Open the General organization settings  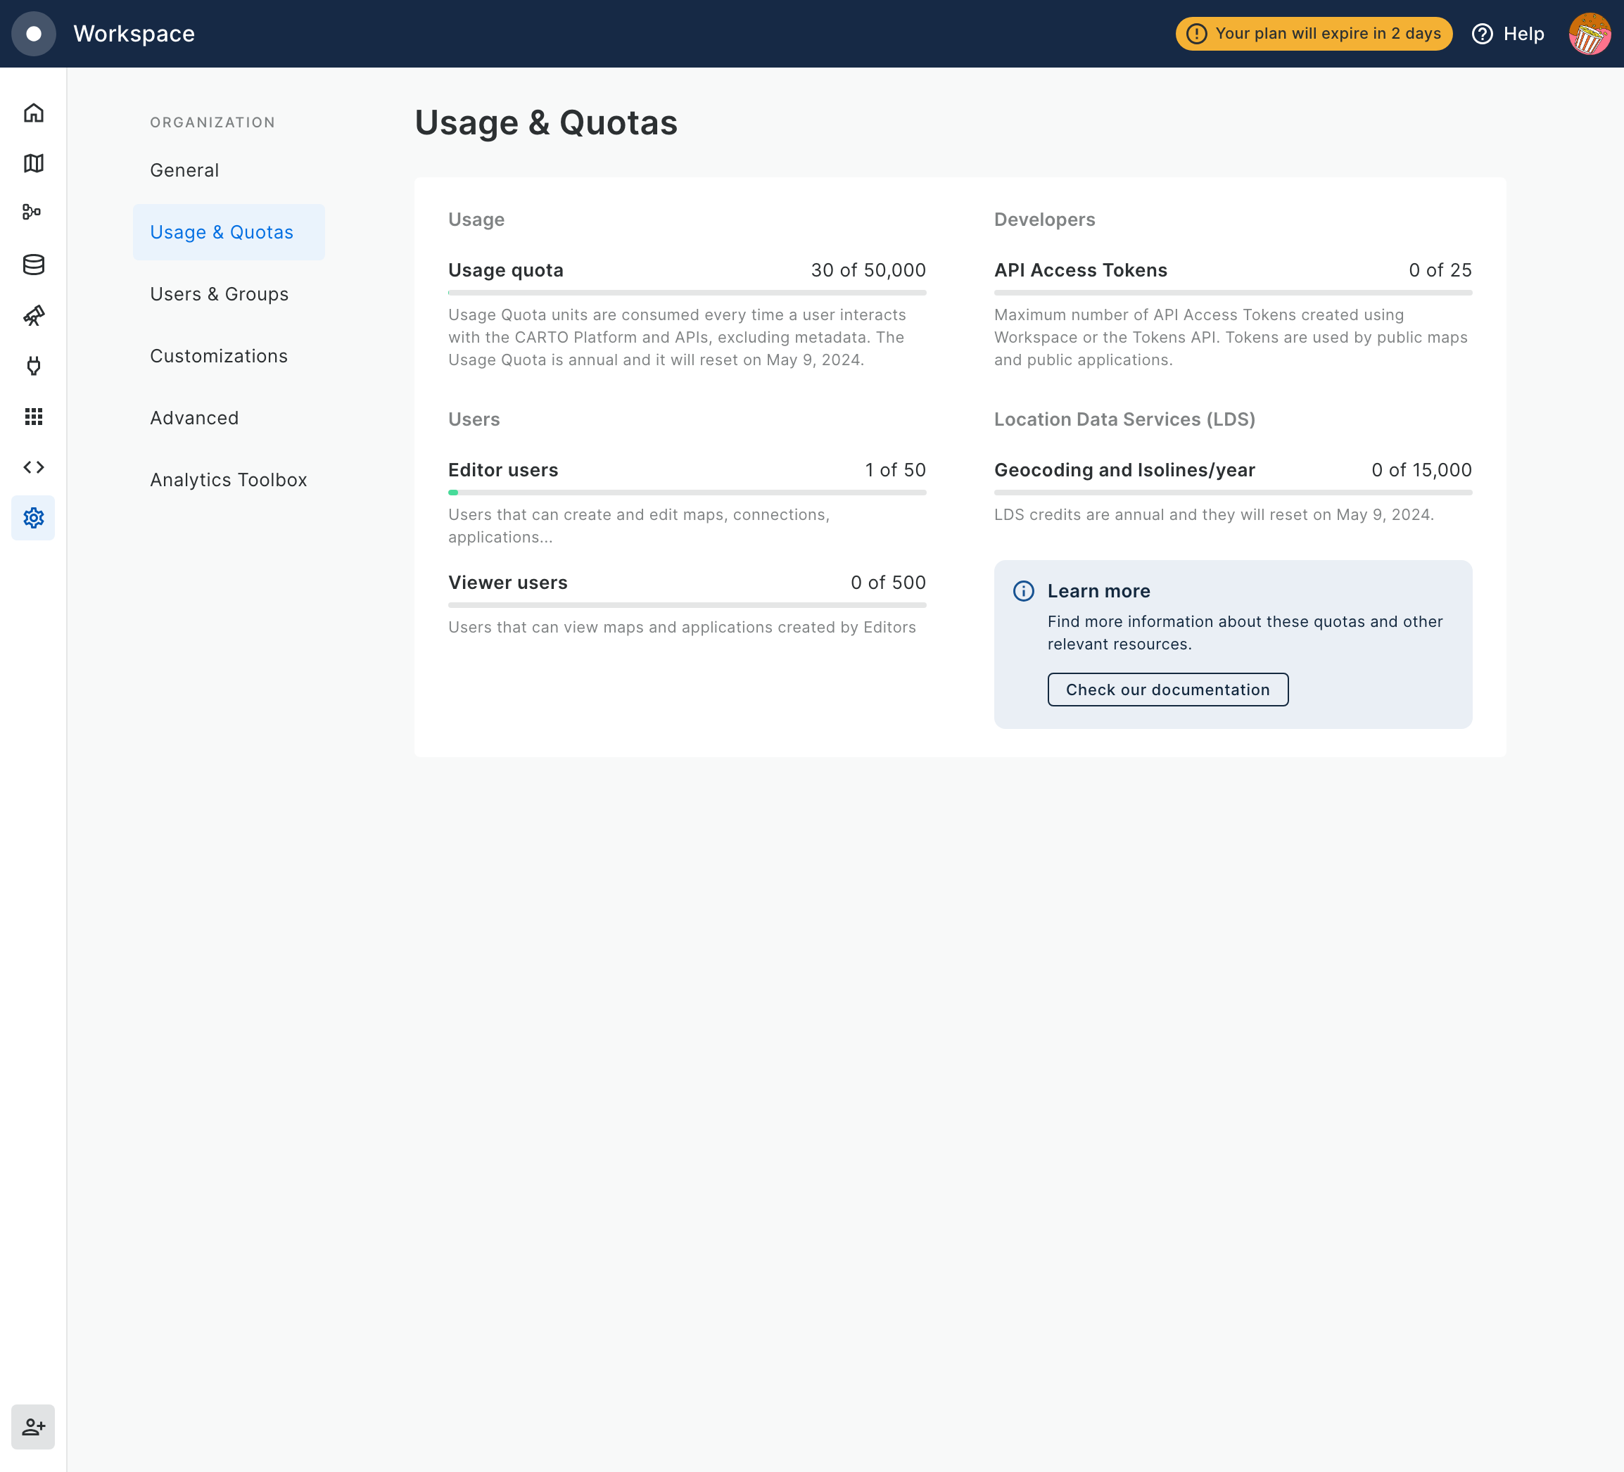click(x=184, y=170)
